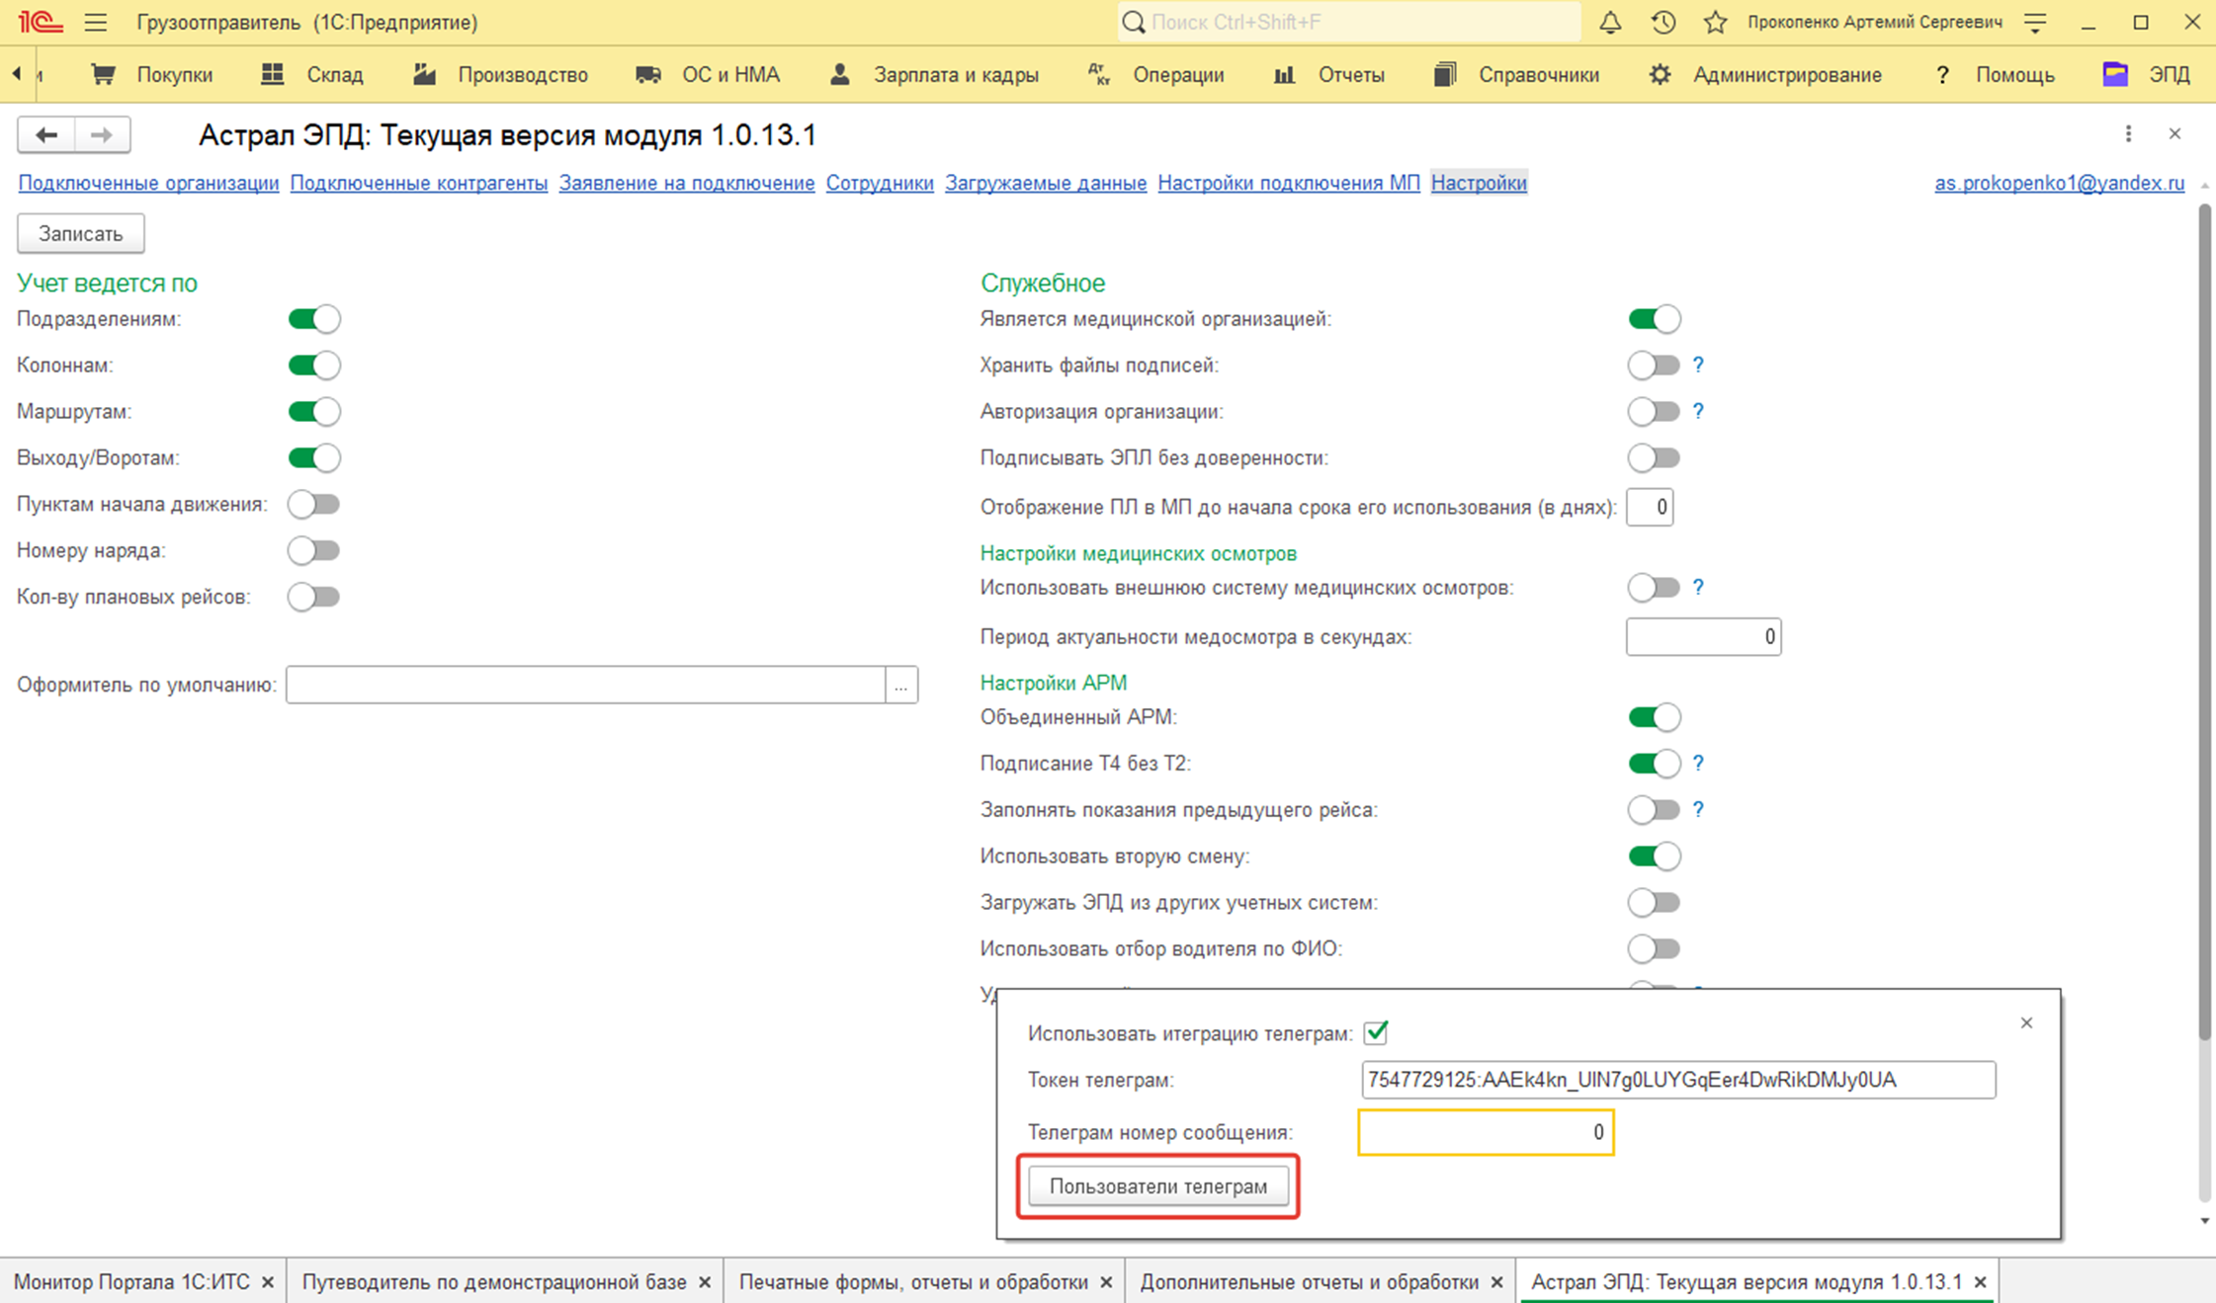Open history clock icon

(x=1663, y=22)
